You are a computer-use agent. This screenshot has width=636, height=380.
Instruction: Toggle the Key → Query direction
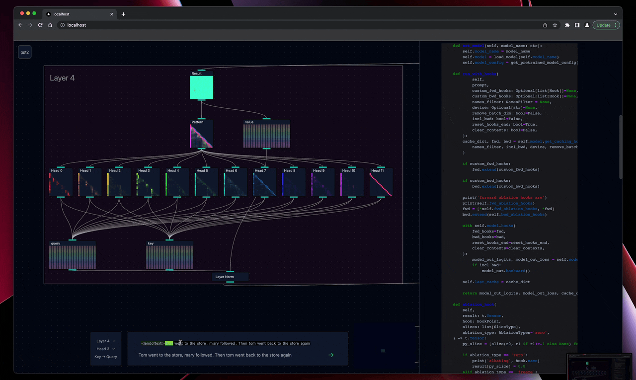pyautogui.click(x=105, y=357)
